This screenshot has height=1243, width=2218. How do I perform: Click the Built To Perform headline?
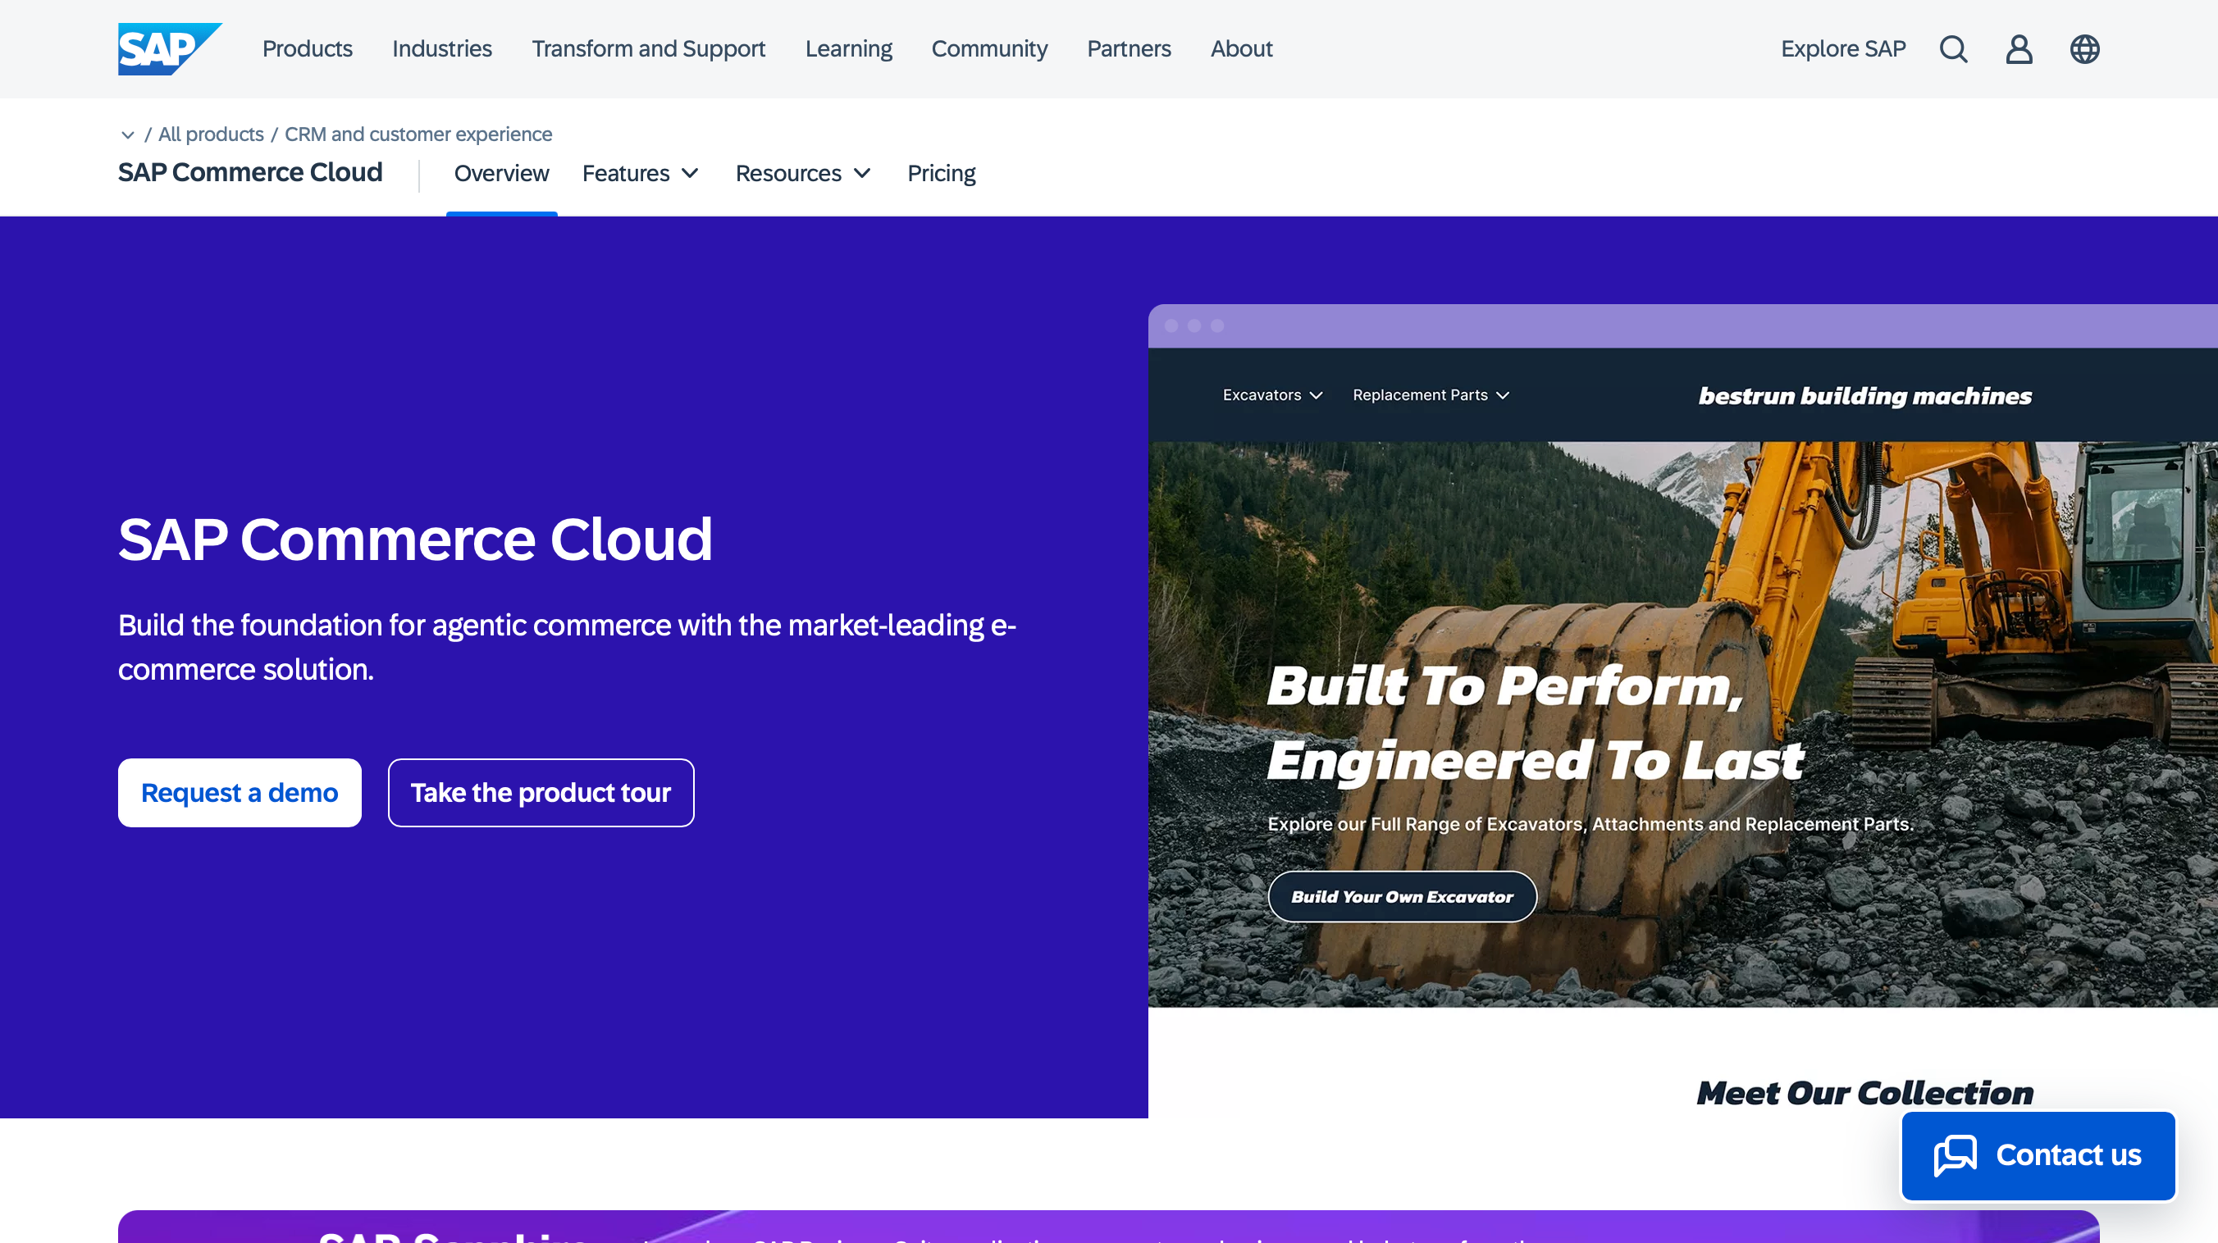[1536, 723]
